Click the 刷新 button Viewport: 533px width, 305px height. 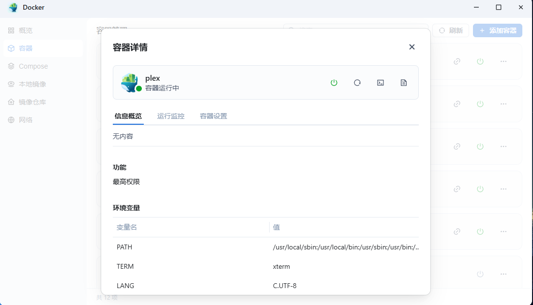pyautogui.click(x=451, y=30)
